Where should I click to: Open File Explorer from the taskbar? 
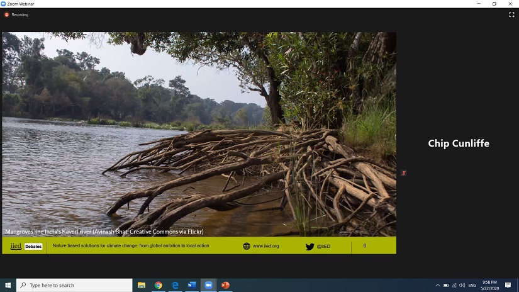(x=142, y=285)
